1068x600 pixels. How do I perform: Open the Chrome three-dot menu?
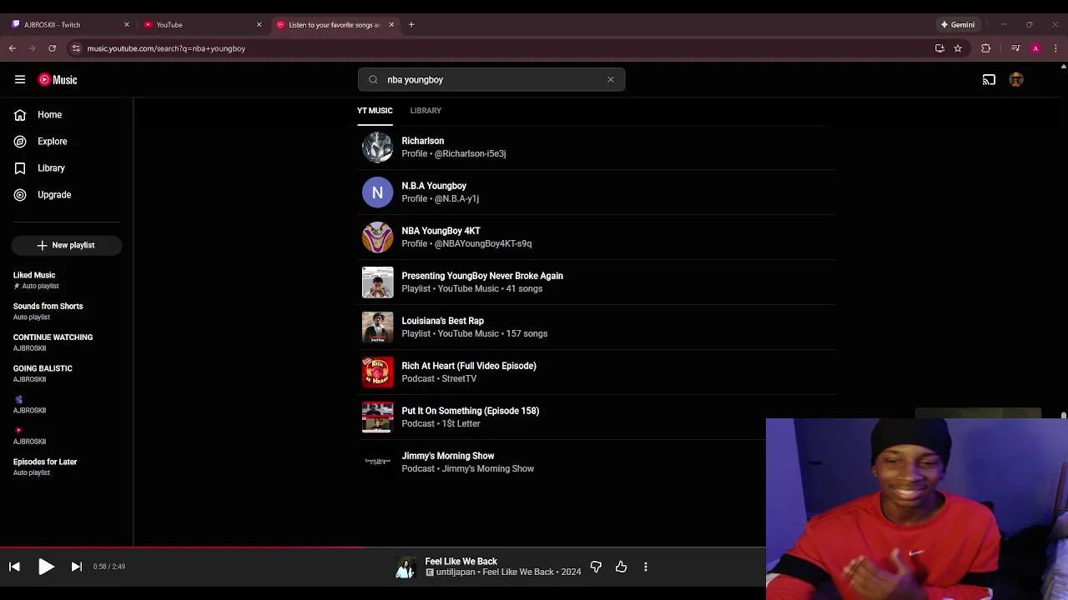tap(1055, 48)
